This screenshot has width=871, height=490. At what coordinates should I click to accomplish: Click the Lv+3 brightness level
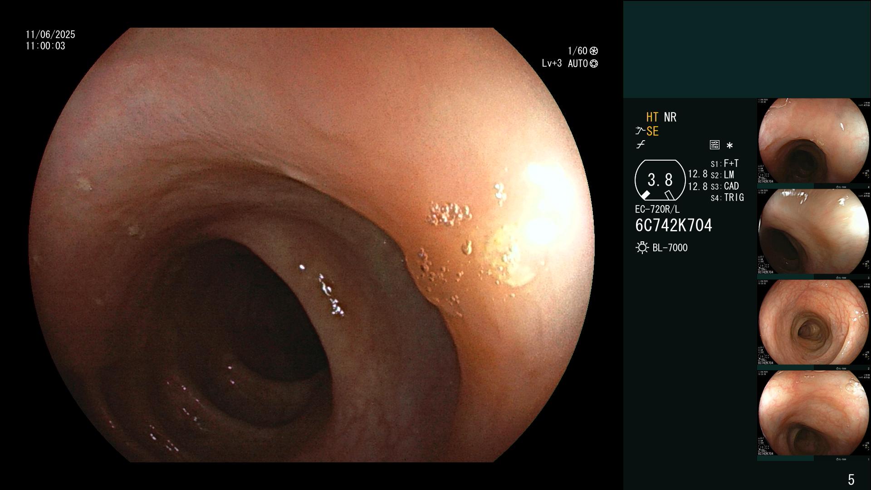pos(552,64)
